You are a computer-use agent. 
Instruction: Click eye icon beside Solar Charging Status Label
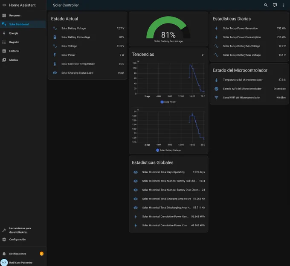click(55, 73)
